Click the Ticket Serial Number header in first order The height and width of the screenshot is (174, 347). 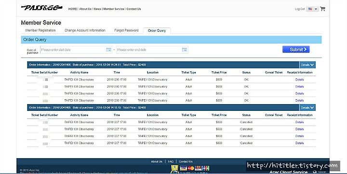(x=44, y=72)
